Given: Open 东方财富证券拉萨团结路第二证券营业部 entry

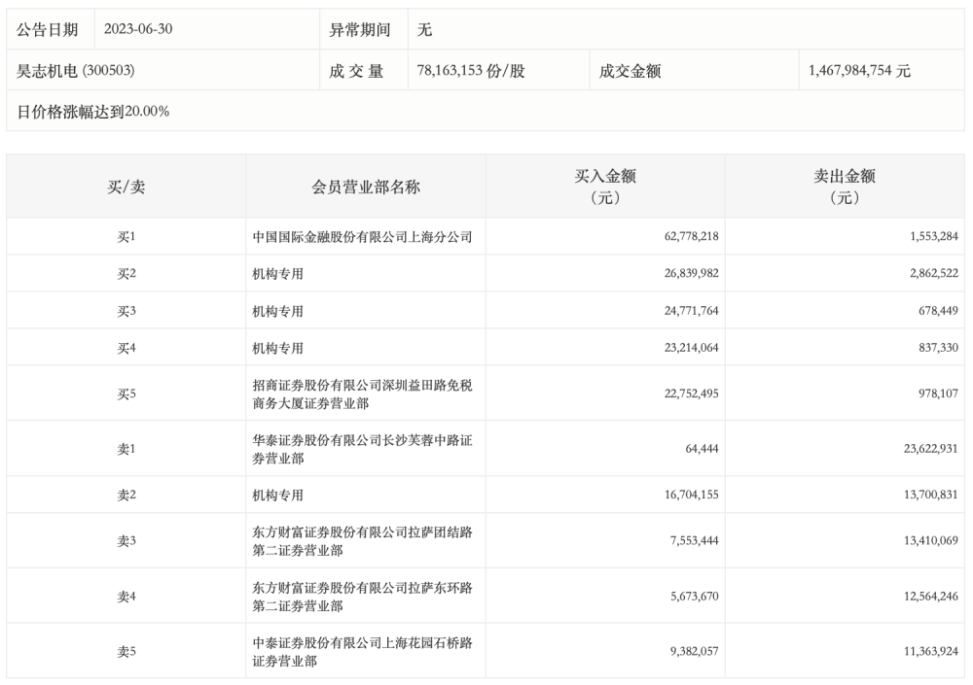Looking at the screenshot, I should (362, 541).
